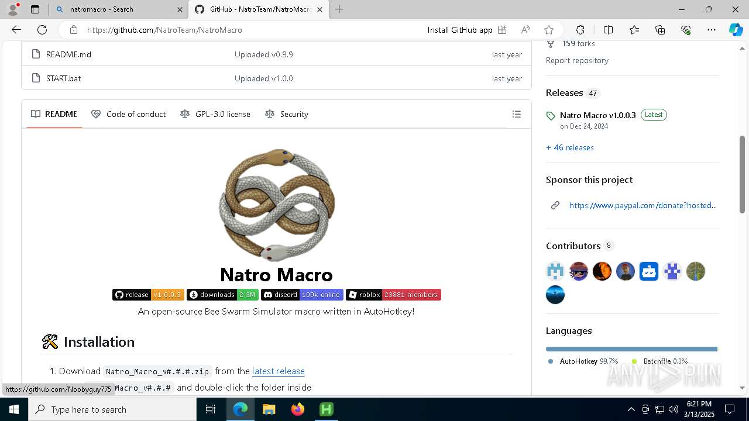This screenshot has width=749, height=421.
Task: Open the Favorites list
Action: click(x=634, y=30)
